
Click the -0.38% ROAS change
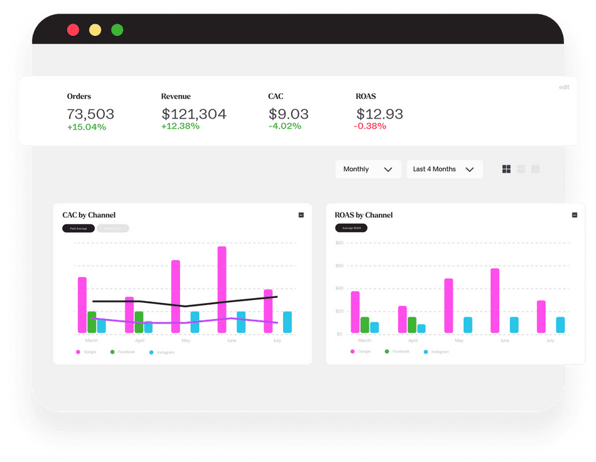(x=370, y=126)
